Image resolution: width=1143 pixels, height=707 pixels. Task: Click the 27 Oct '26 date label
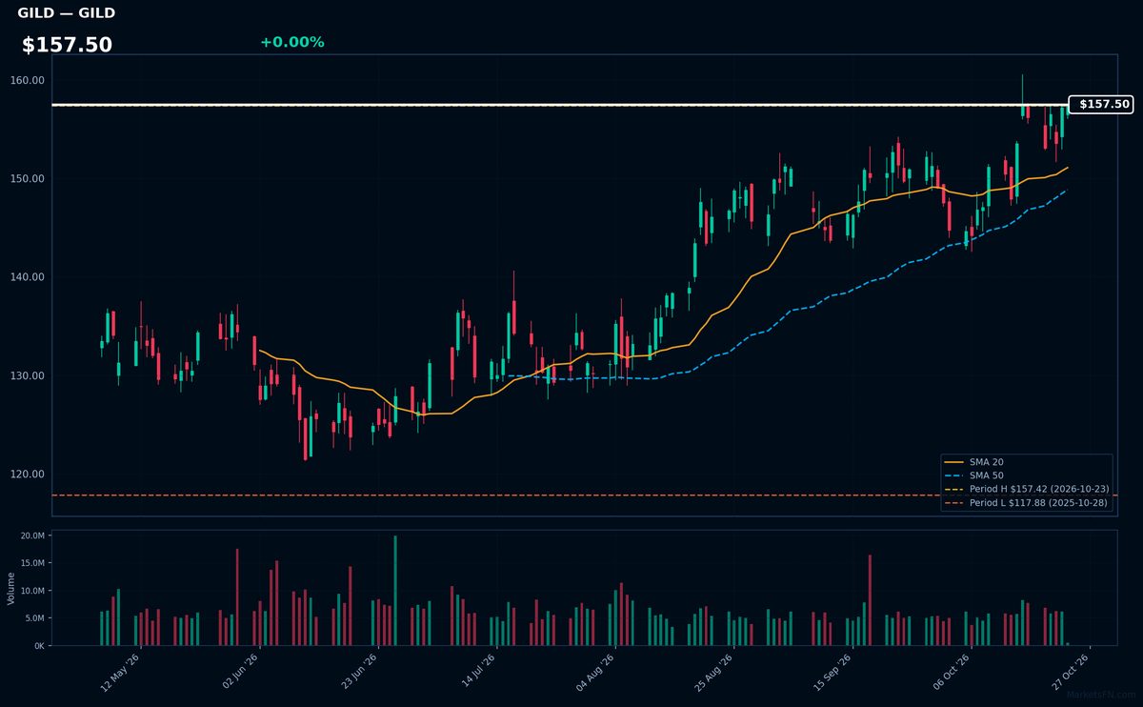pos(1072,671)
